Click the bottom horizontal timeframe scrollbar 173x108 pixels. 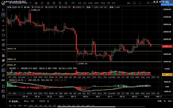click(x=86, y=107)
